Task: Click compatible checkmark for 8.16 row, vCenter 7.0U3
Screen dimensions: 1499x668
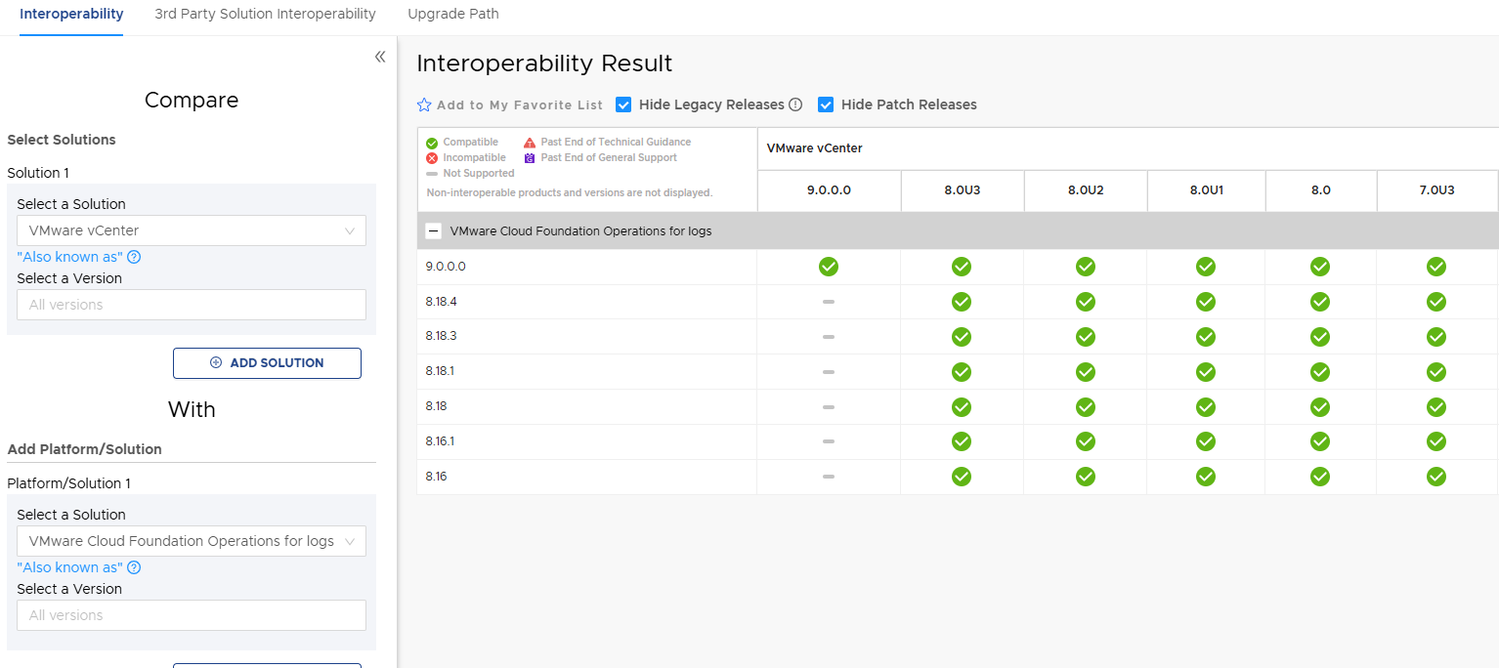Action: pyautogui.click(x=1435, y=477)
